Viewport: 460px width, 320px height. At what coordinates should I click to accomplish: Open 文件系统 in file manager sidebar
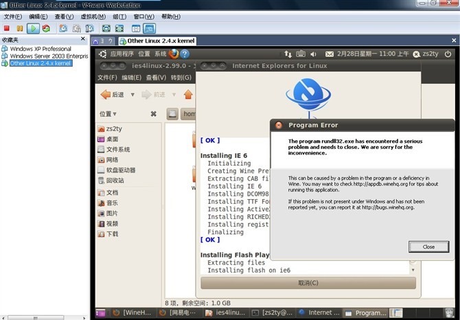pyautogui.click(x=113, y=150)
